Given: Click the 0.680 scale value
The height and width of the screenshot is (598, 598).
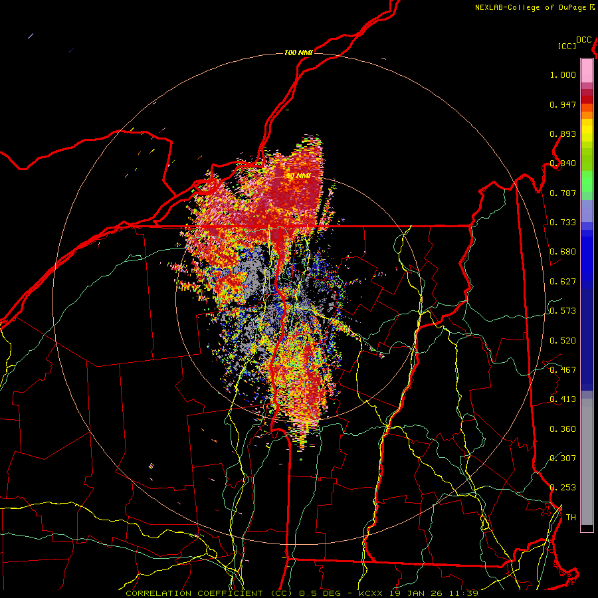Looking at the screenshot, I should coord(563,252).
